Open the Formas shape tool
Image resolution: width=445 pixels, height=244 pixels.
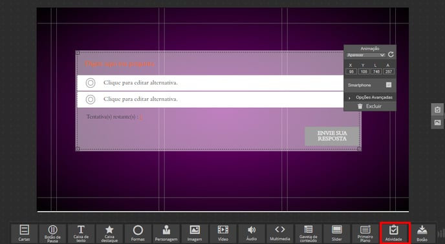(138, 233)
